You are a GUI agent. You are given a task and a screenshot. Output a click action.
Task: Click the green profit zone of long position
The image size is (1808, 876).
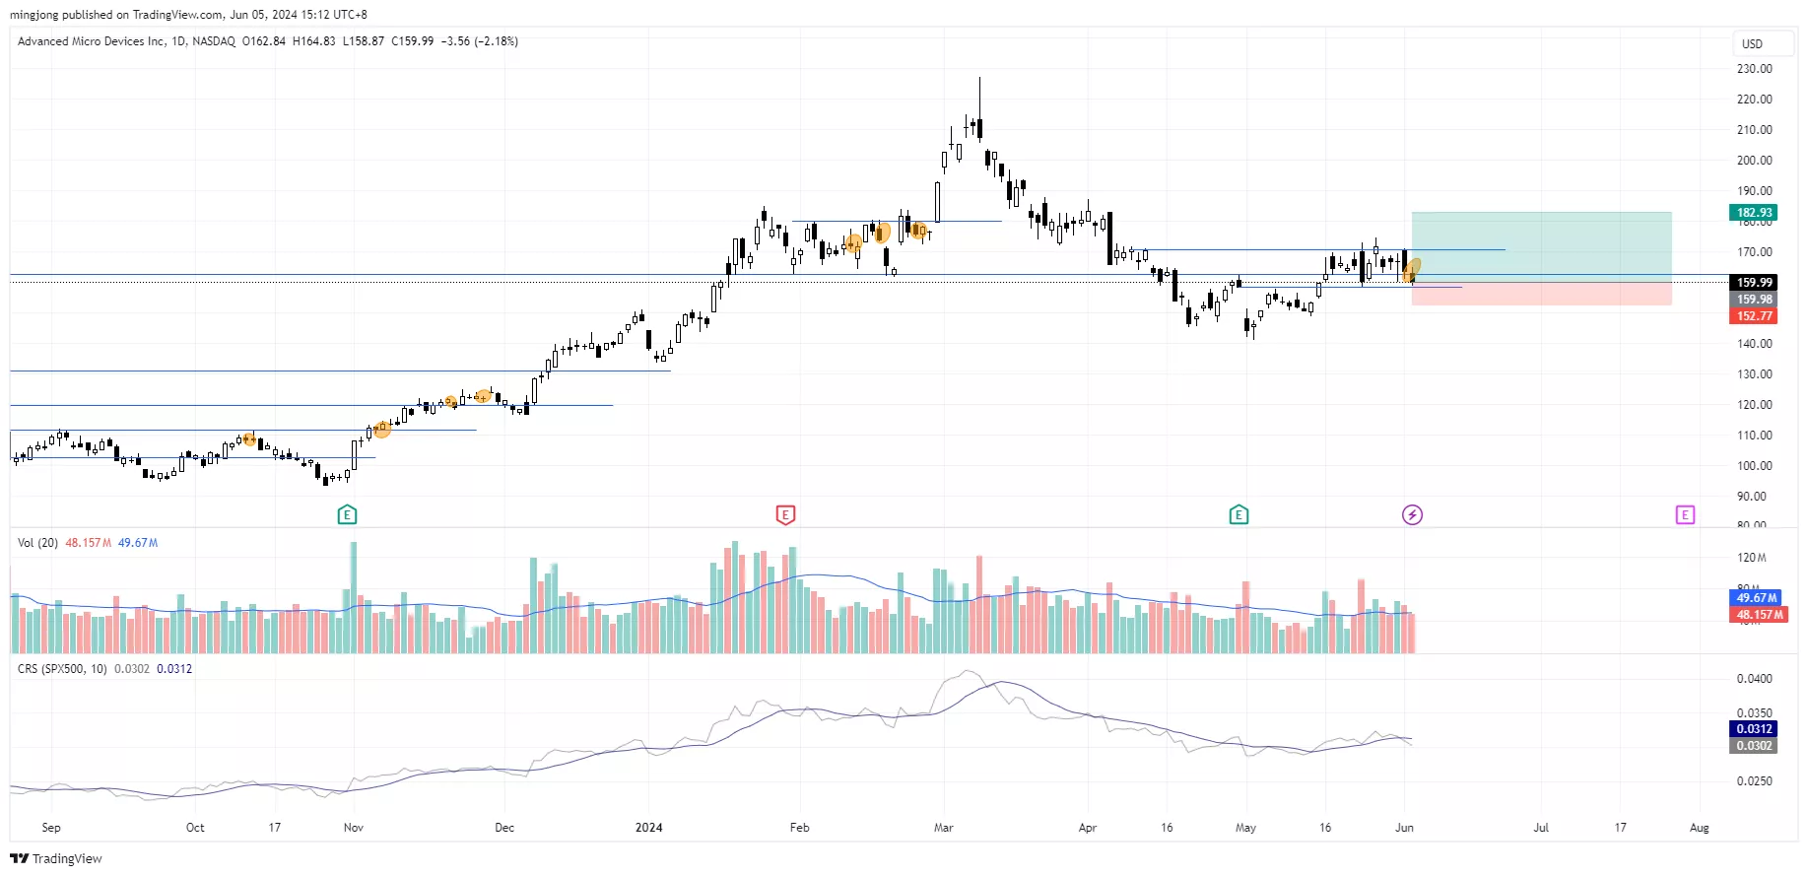click(x=1541, y=246)
